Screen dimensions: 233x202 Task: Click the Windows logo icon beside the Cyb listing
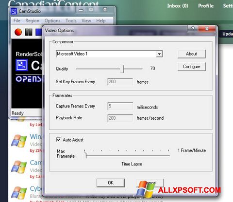19,193
